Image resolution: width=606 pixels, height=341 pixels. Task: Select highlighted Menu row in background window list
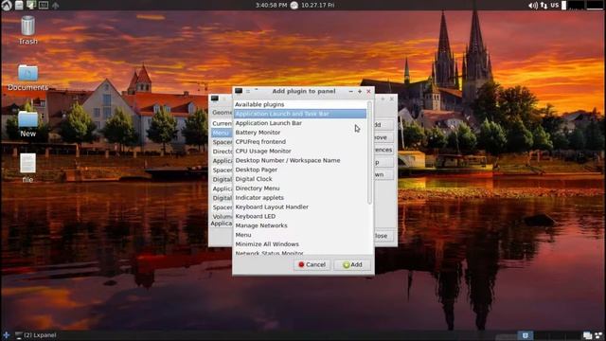point(222,133)
